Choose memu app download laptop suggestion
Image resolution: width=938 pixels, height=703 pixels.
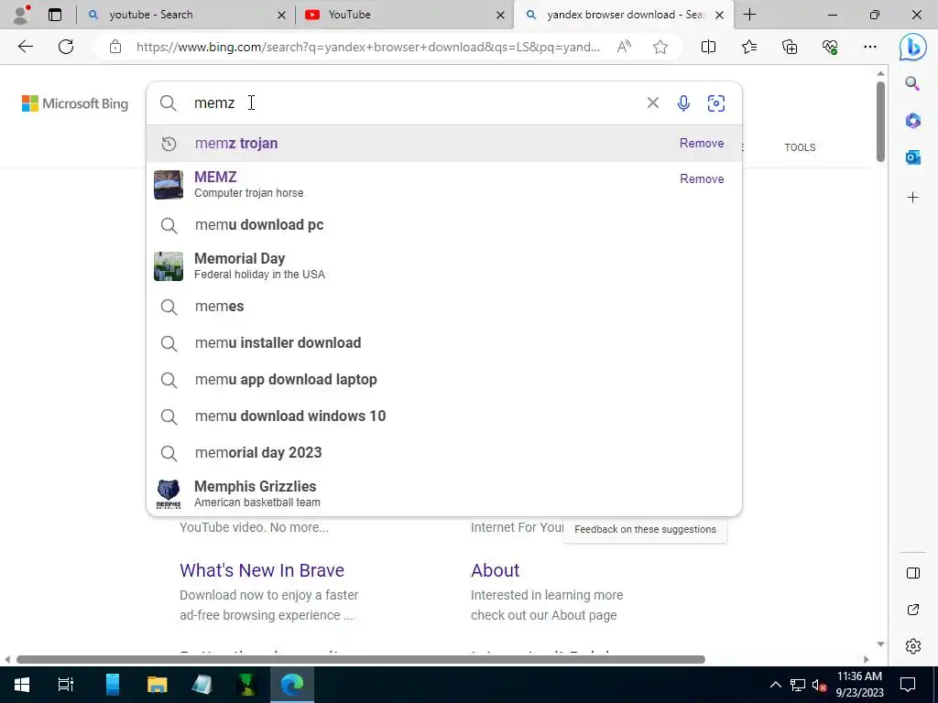coord(444,380)
